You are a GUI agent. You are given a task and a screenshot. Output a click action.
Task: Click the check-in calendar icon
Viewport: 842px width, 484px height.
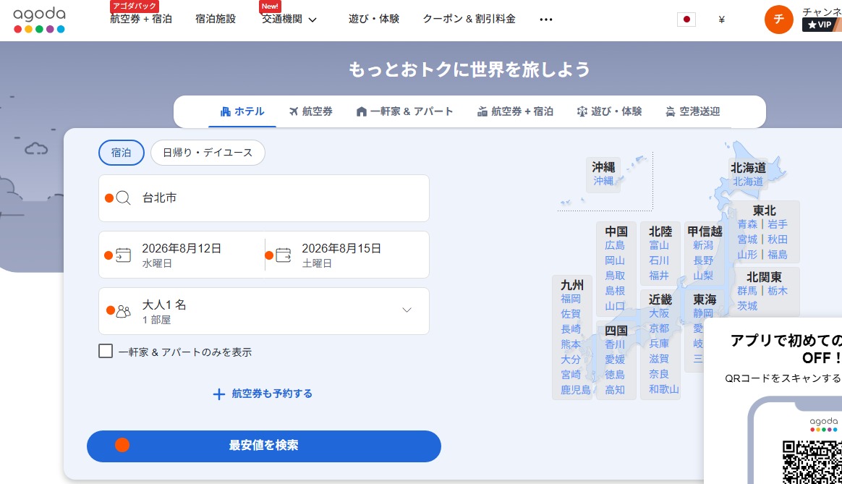click(123, 255)
